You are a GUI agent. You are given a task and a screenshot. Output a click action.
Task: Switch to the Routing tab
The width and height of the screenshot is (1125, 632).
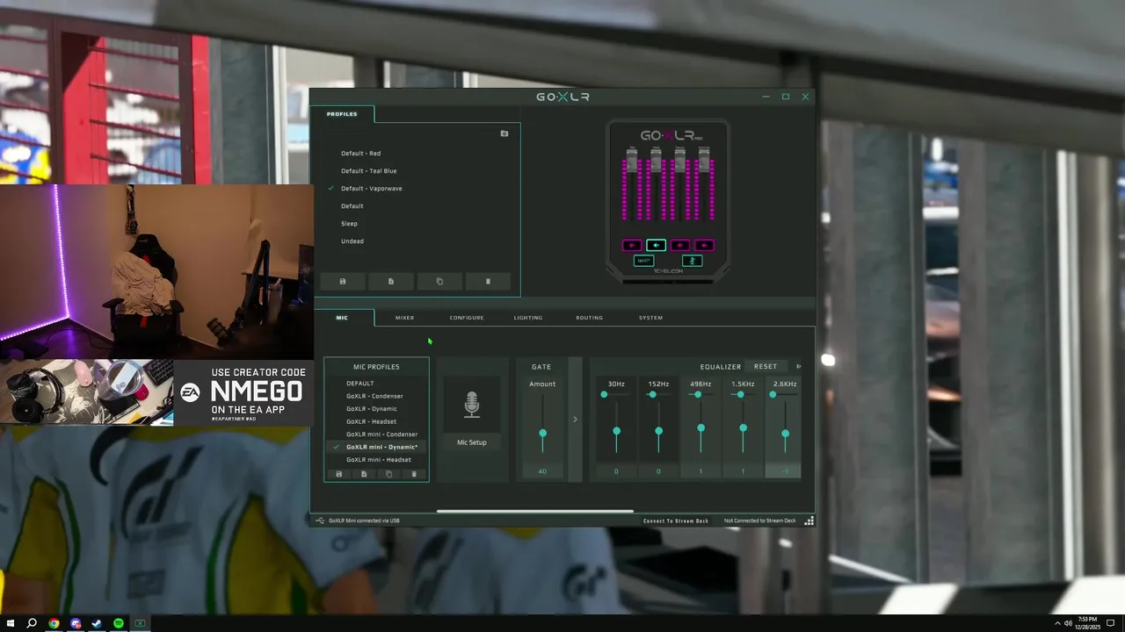coord(590,318)
